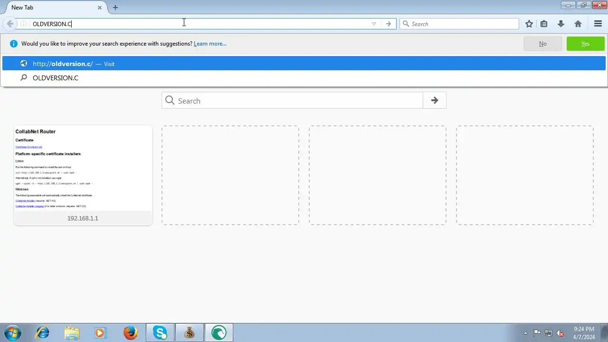Viewport: 608px width, 342px height.
Task: Open the Learn more link
Action: pos(210,44)
